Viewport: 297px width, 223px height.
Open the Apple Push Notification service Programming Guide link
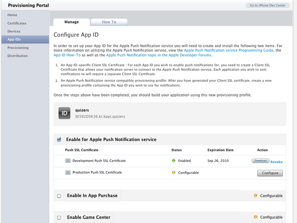229,50
